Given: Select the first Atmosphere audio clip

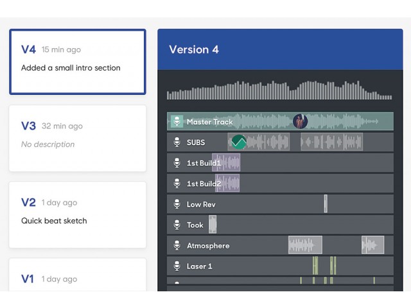Looking at the screenshot, I should 305,245.
